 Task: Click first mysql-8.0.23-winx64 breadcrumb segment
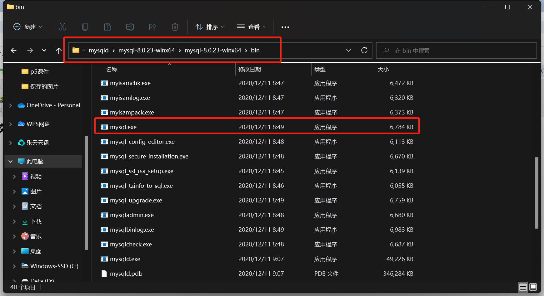147,50
